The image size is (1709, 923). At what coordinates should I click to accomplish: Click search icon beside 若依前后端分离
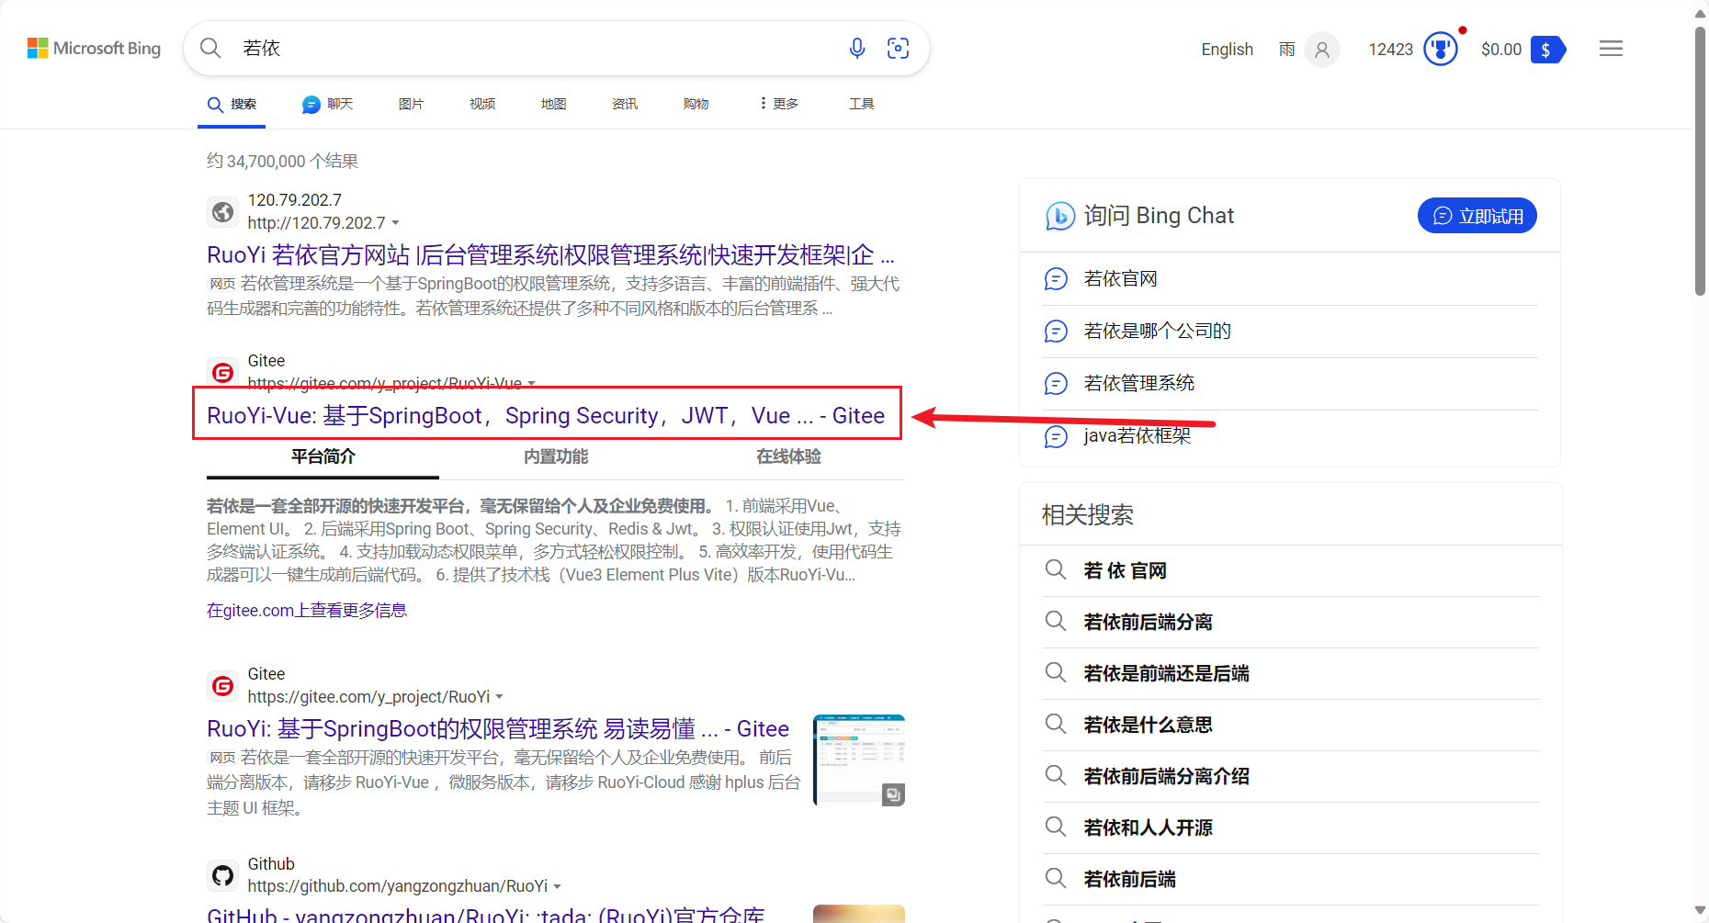point(1055,621)
